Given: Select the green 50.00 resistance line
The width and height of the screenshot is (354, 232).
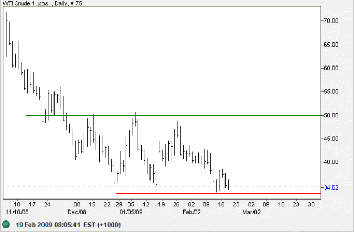Looking at the screenshot, I should coord(173,115).
